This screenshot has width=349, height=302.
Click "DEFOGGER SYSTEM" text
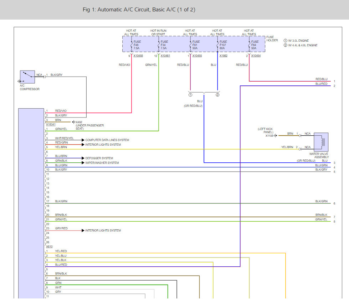pos(99,158)
